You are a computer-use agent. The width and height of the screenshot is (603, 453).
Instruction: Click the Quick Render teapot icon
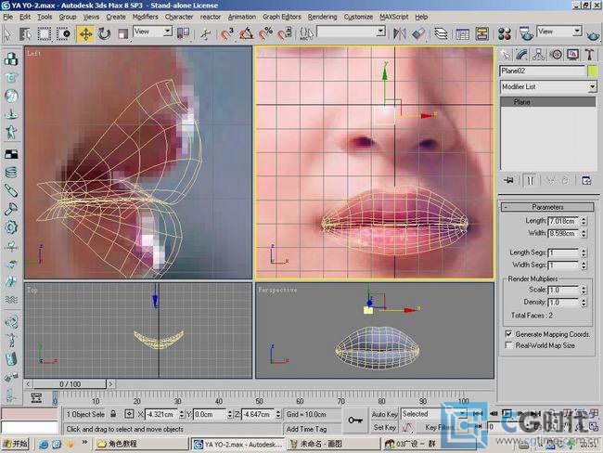coord(594,35)
